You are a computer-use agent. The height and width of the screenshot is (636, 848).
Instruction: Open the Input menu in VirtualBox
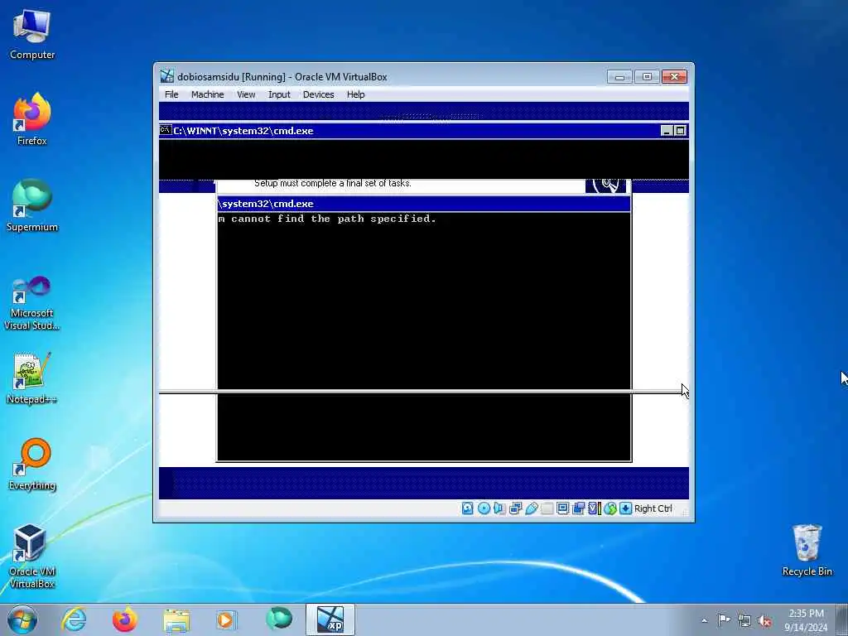(279, 94)
